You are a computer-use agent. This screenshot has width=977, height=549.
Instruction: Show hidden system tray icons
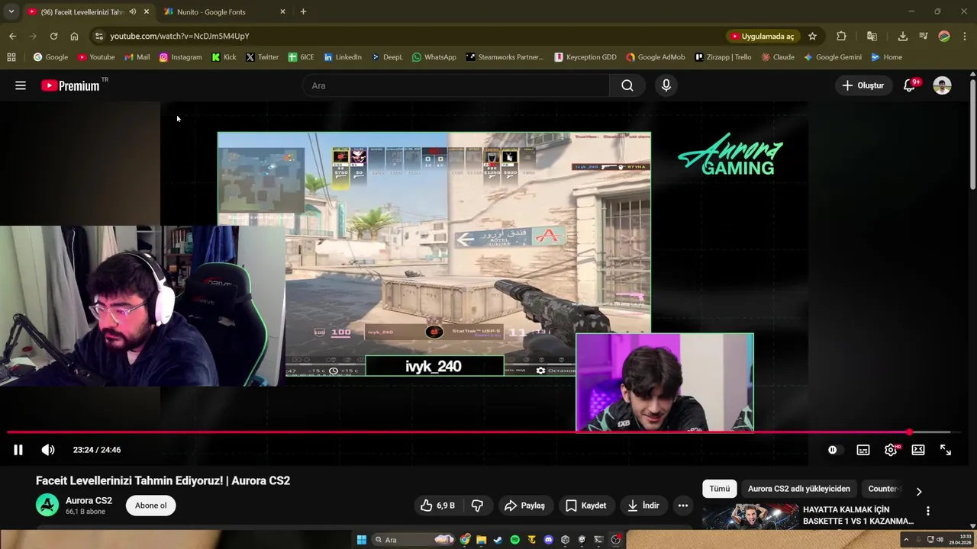(906, 540)
